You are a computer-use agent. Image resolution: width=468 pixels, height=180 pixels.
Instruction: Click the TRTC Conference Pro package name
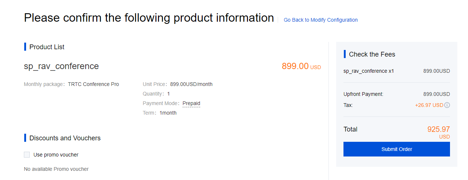click(x=93, y=84)
